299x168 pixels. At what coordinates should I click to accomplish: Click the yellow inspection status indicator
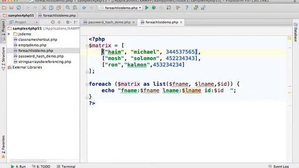point(290,38)
